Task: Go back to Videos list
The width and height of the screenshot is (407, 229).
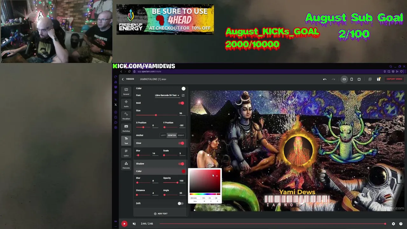Action: pos(128,79)
